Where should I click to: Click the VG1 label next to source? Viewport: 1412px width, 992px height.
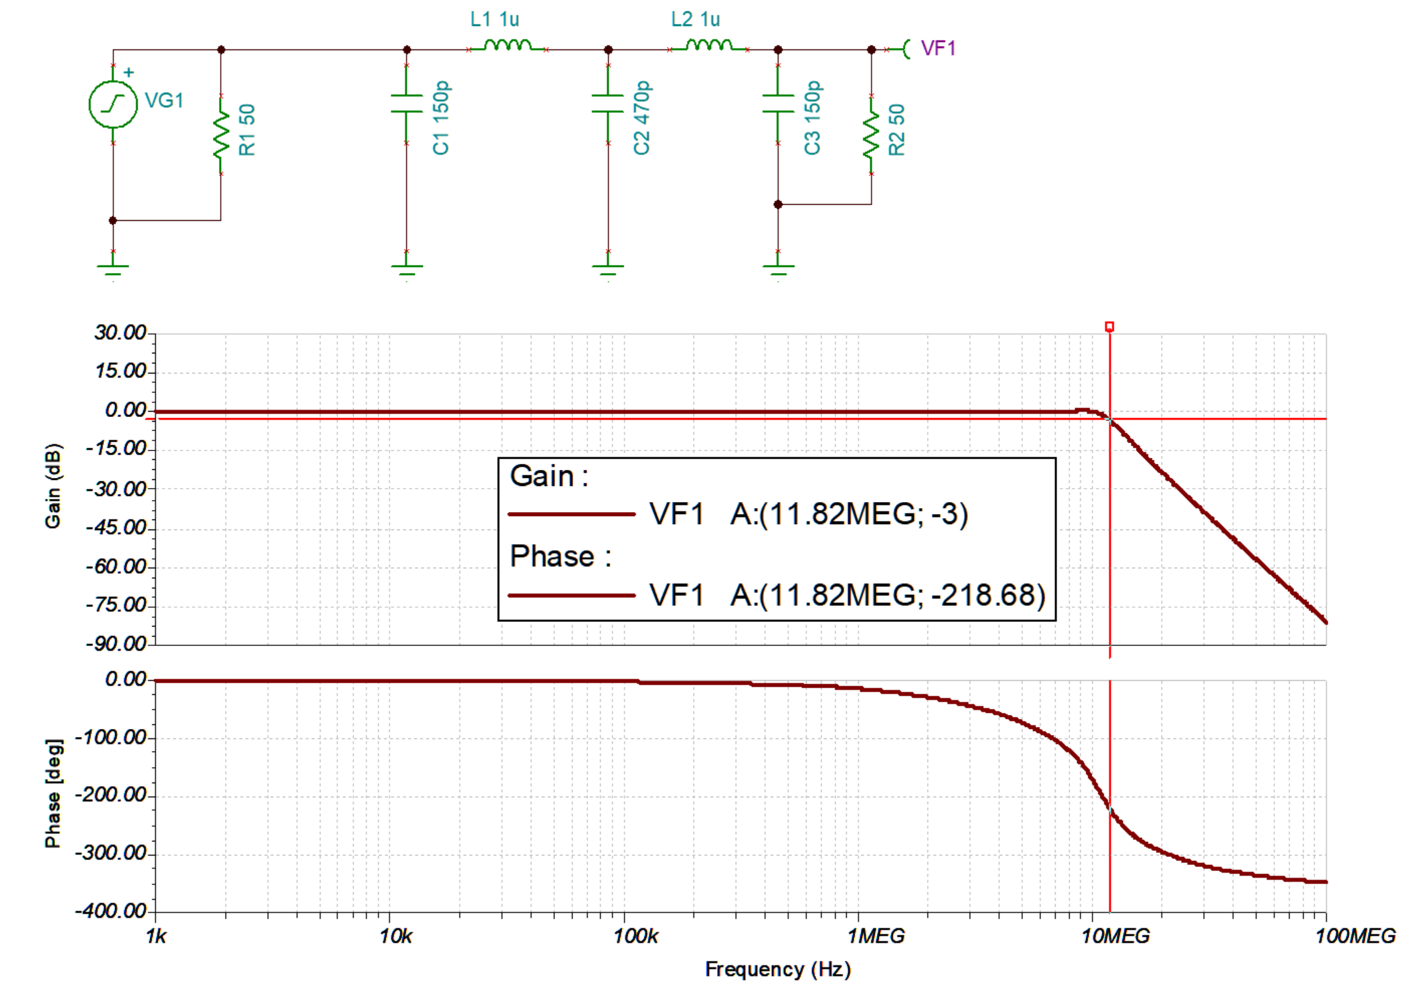[164, 100]
